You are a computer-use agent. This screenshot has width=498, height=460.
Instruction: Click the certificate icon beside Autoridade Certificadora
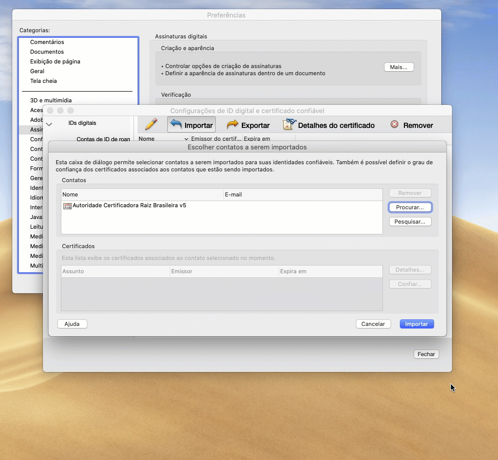pos(67,206)
